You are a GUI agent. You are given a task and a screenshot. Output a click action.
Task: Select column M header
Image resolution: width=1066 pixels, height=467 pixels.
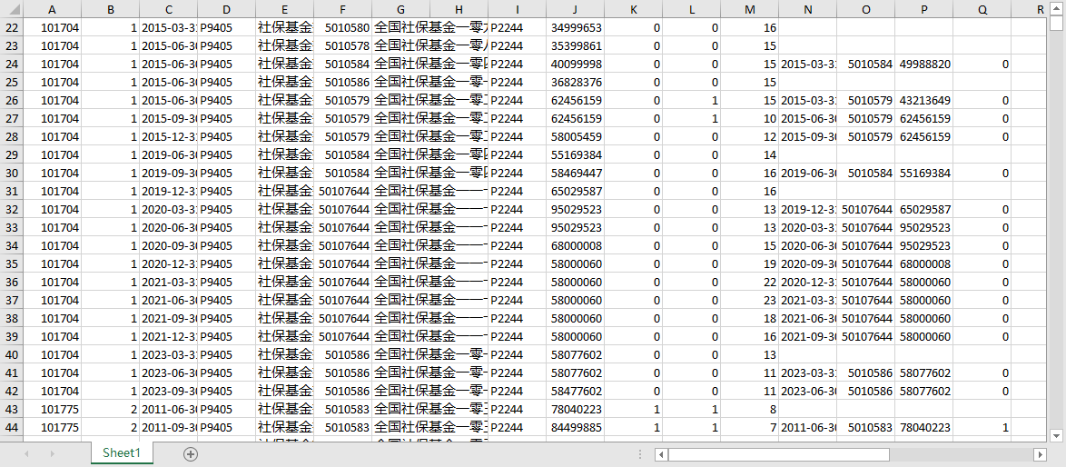(749, 9)
